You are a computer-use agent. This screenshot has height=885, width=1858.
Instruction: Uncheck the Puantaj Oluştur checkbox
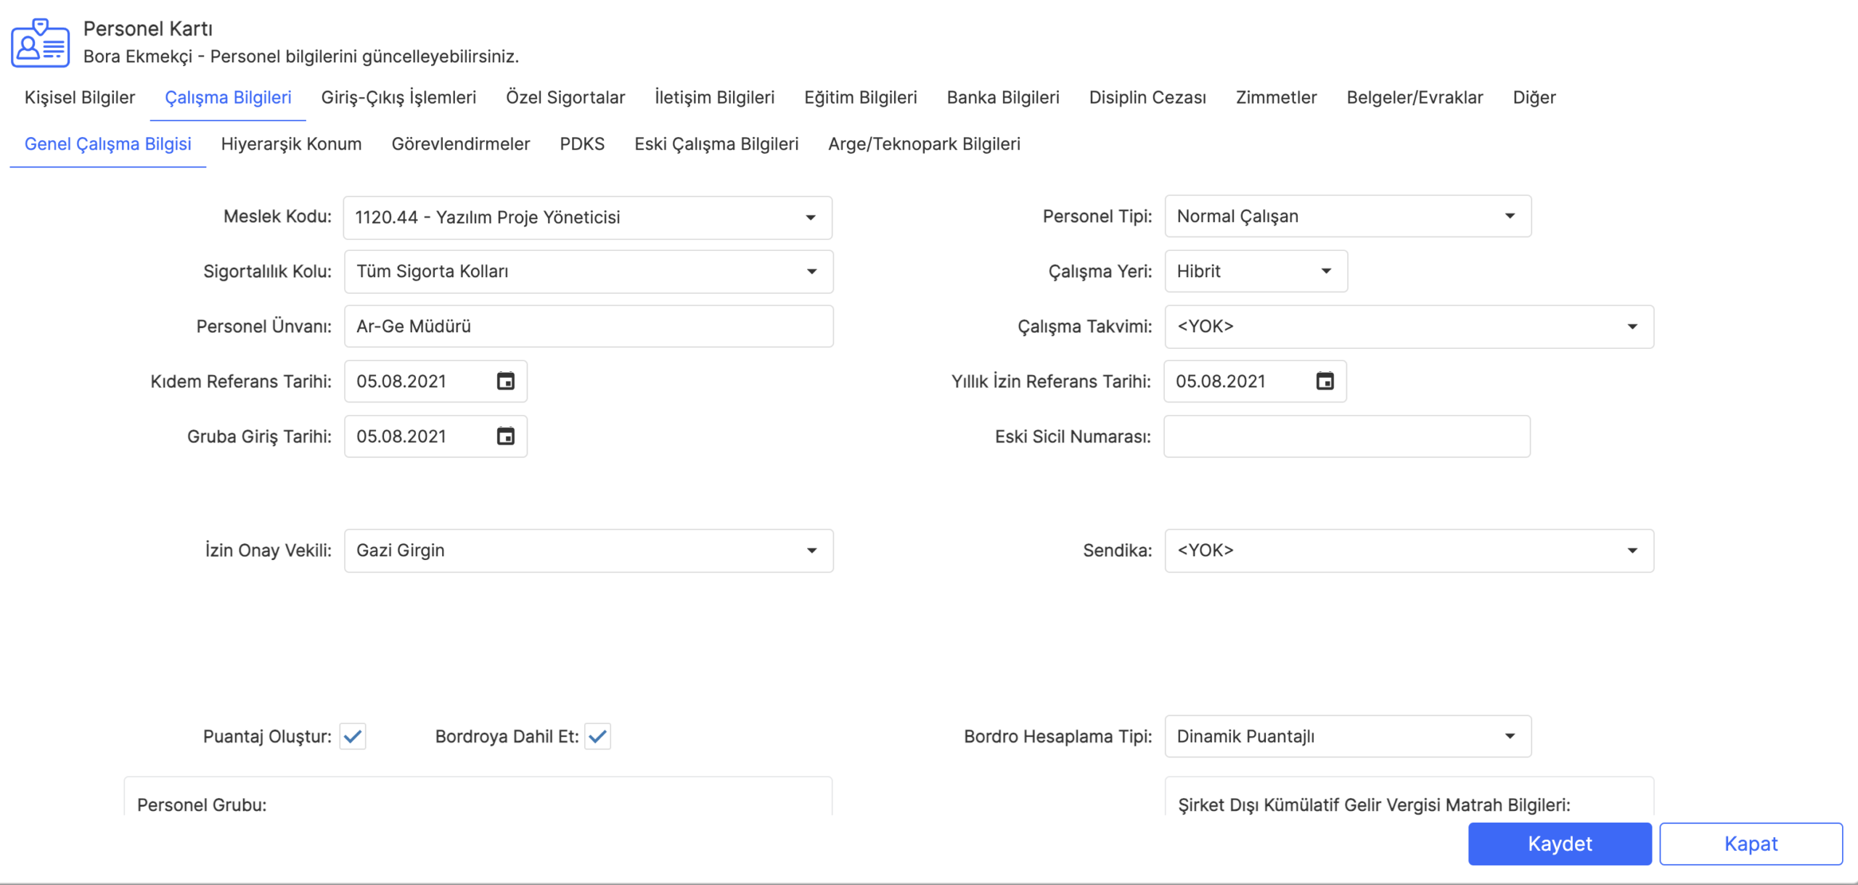[x=353, y=736]
